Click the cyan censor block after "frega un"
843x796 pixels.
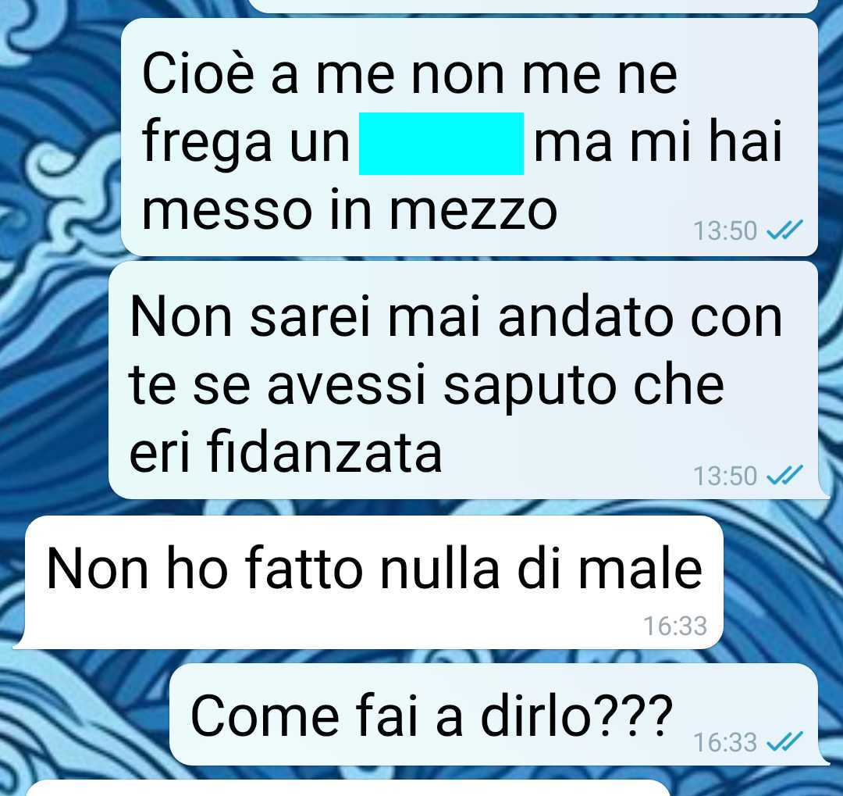[441, 144]
